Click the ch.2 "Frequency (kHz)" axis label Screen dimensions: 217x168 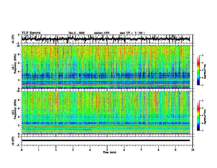15,109
